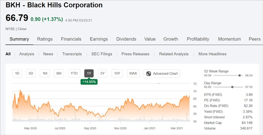Open the Peers tab
Viewport: 263px width, 135px height.
click(255, 39)
